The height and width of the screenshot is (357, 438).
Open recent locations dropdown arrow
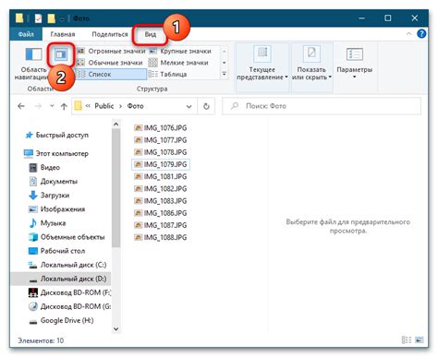52,106
